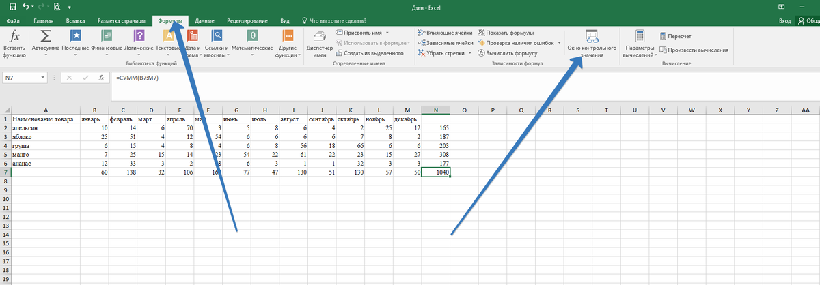
Task: Open the Ссылки и массивы functions icon
Action: pos(217,37)
